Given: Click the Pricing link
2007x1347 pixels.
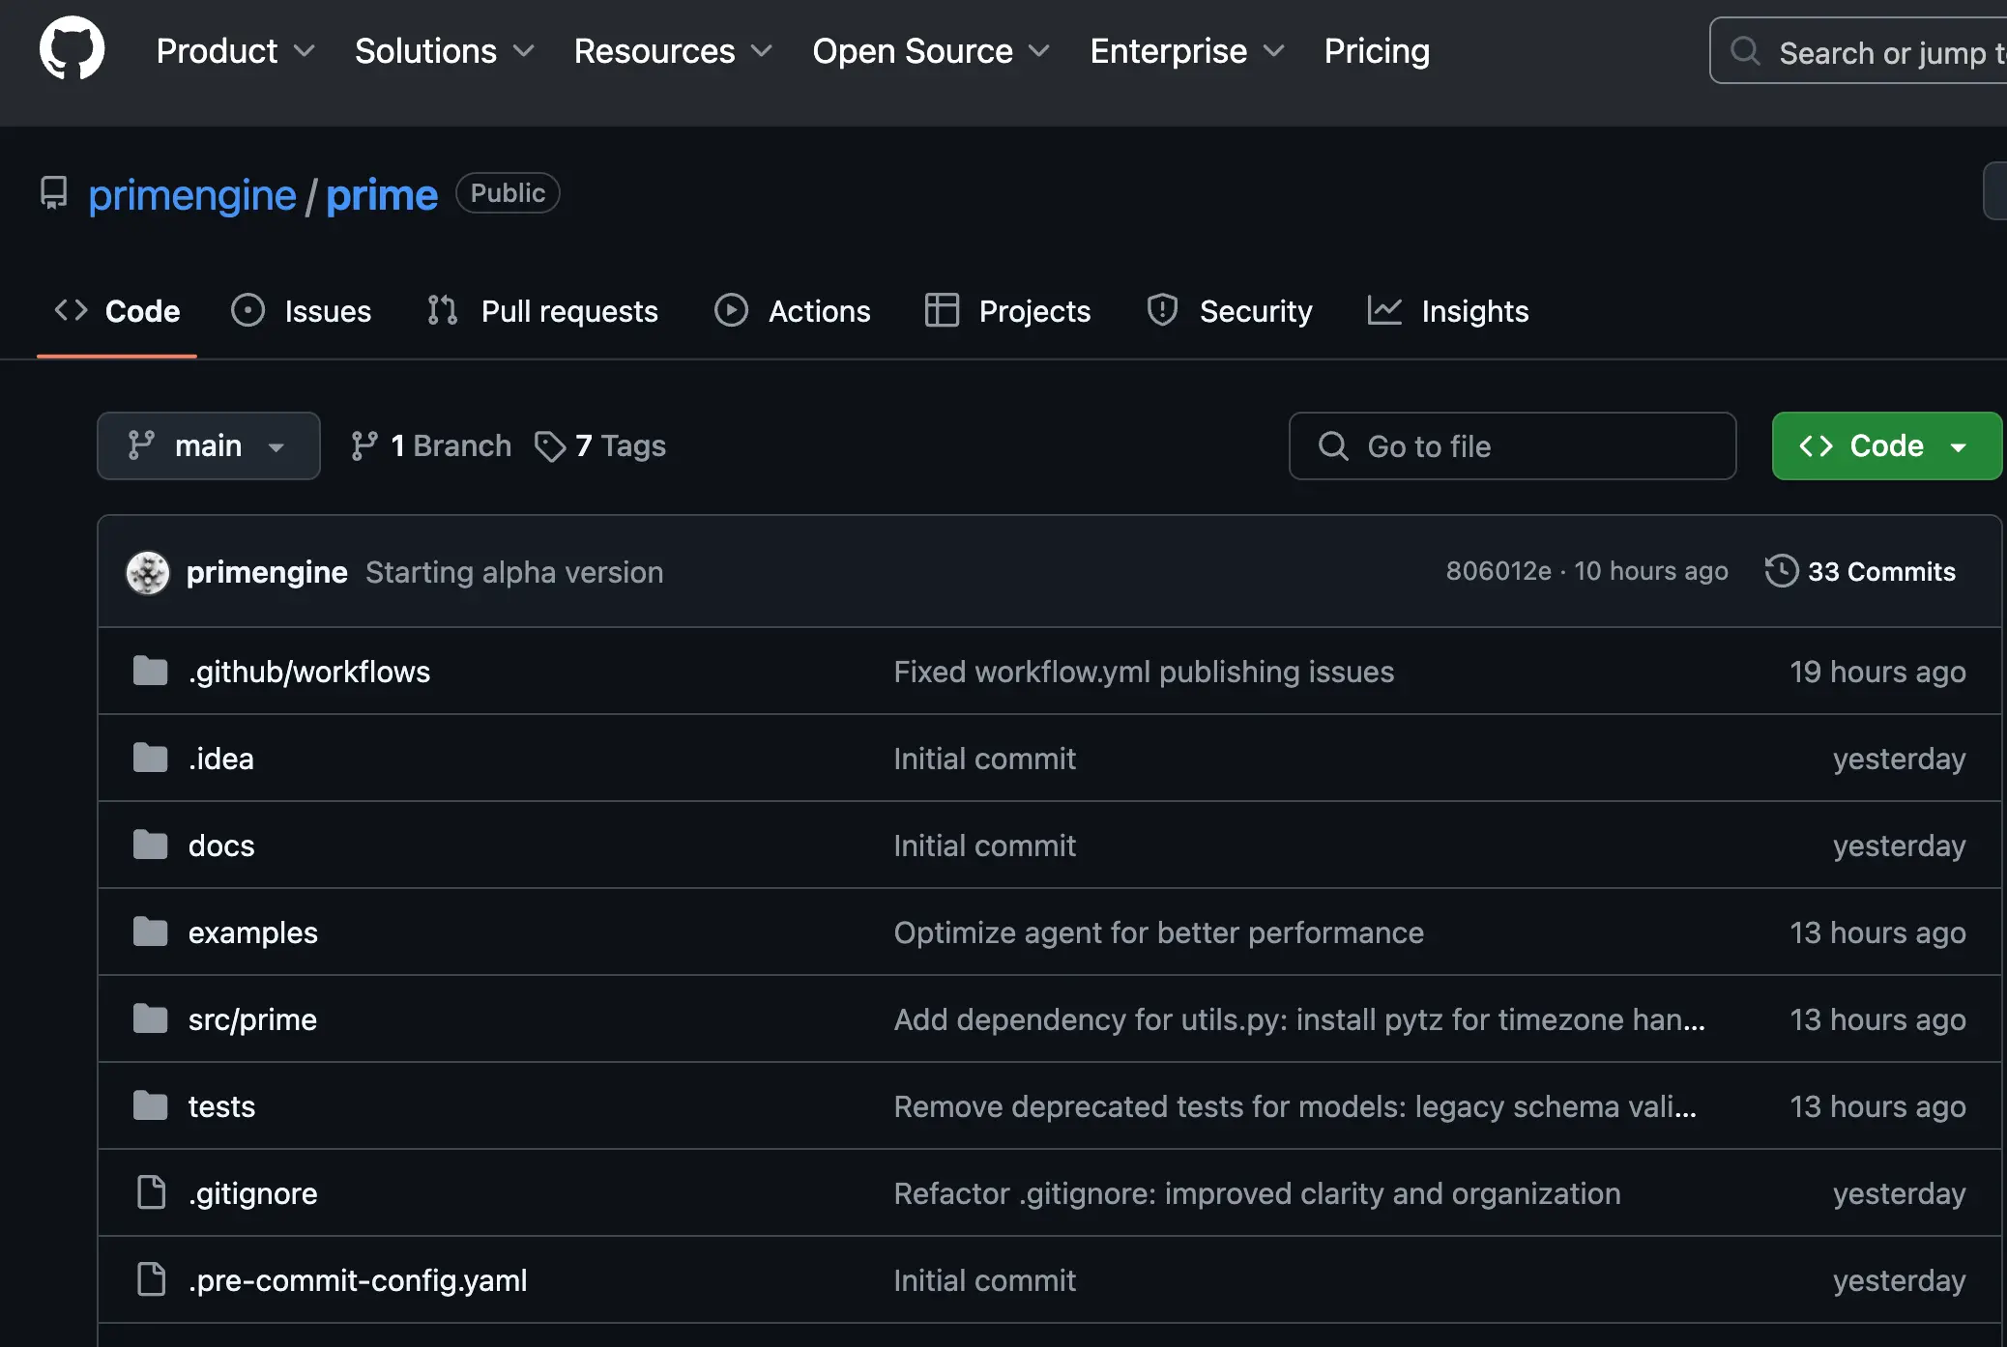Looking at the screenshot, I should pyautogui.click(x=1377, y=51).
